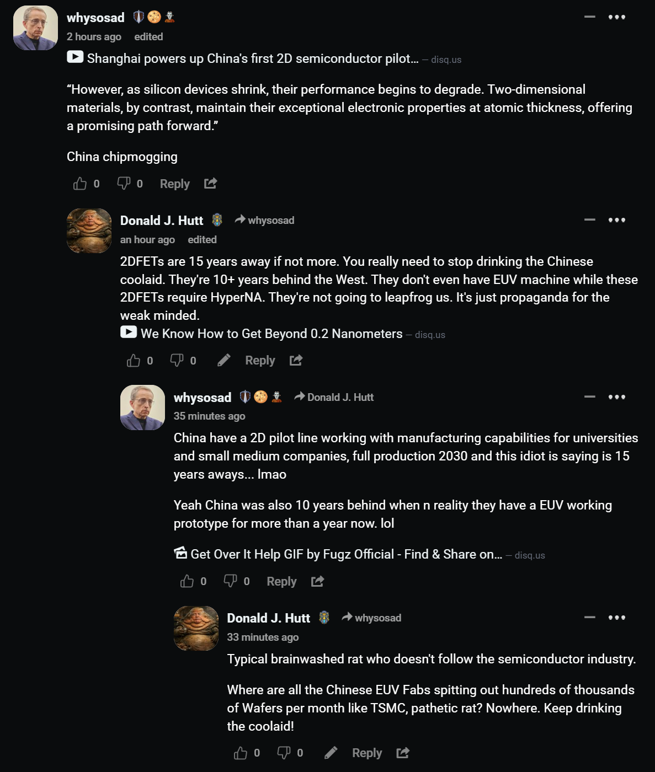Image resolution: width=655 pixels, height=772 pixels.
Task: Collapse whysosad's top-level comment thread
Action: 590,17
